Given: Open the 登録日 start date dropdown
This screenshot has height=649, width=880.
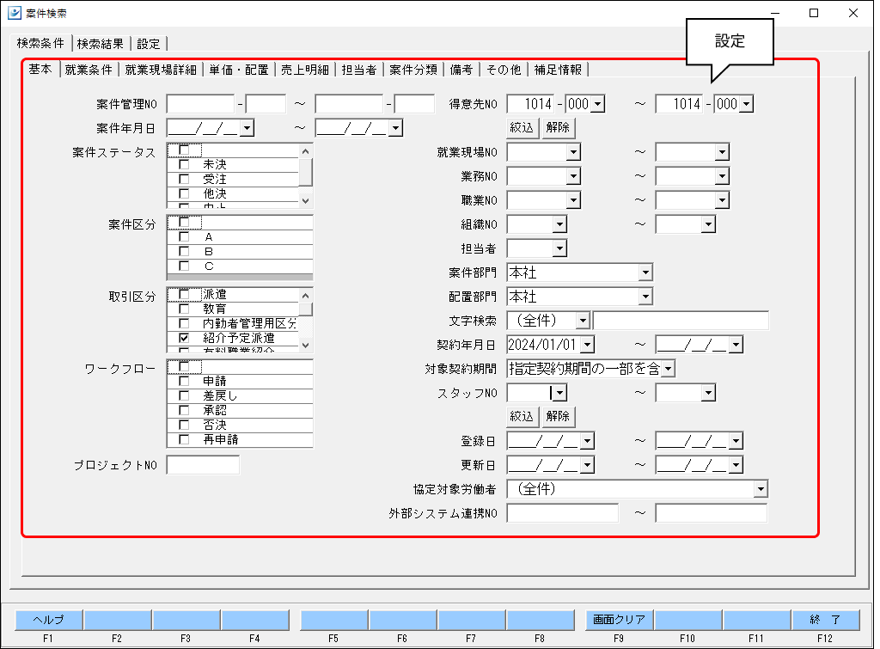Looking at the screenshot, I should 587,441.
